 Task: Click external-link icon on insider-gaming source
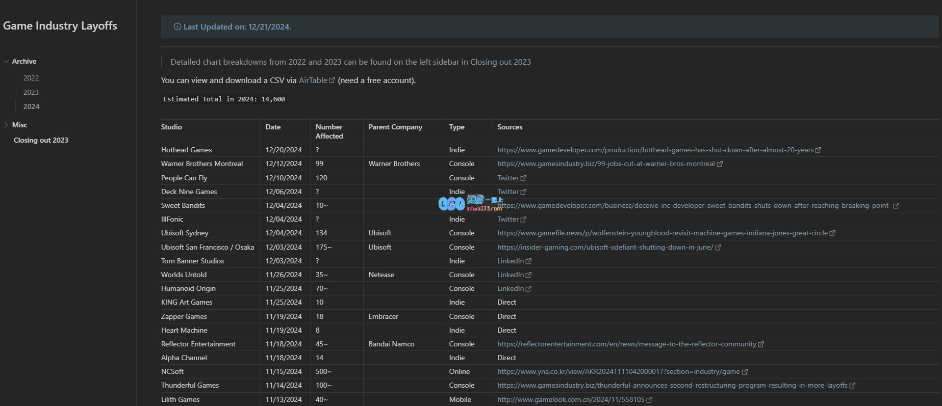pyautogui.click(x=718, y=248)
